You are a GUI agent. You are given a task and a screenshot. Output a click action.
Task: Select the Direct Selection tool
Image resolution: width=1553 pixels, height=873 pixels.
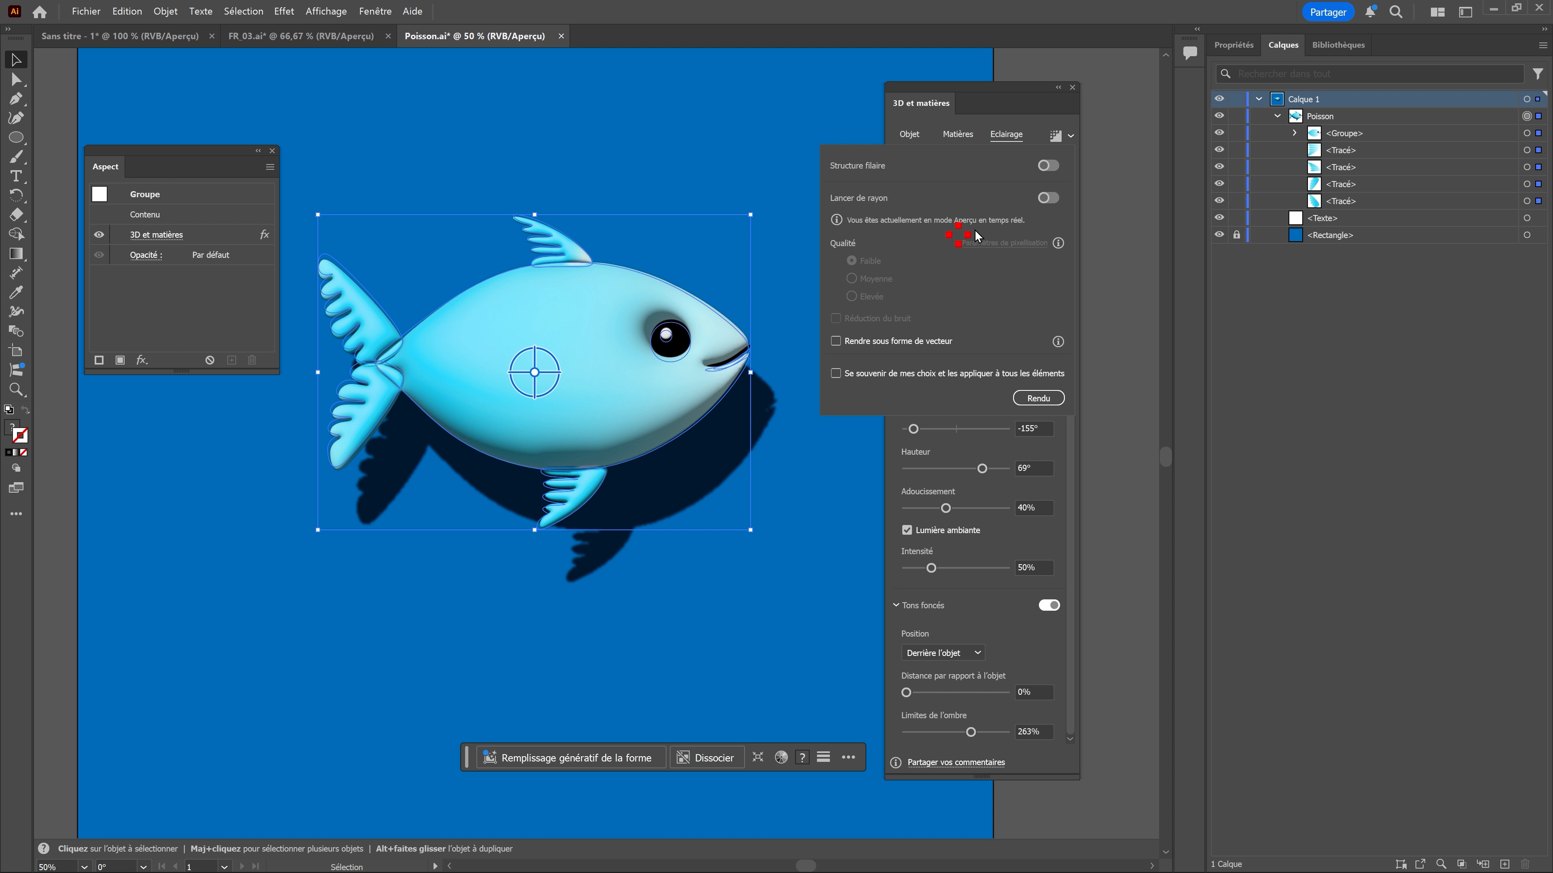[16, 80]
